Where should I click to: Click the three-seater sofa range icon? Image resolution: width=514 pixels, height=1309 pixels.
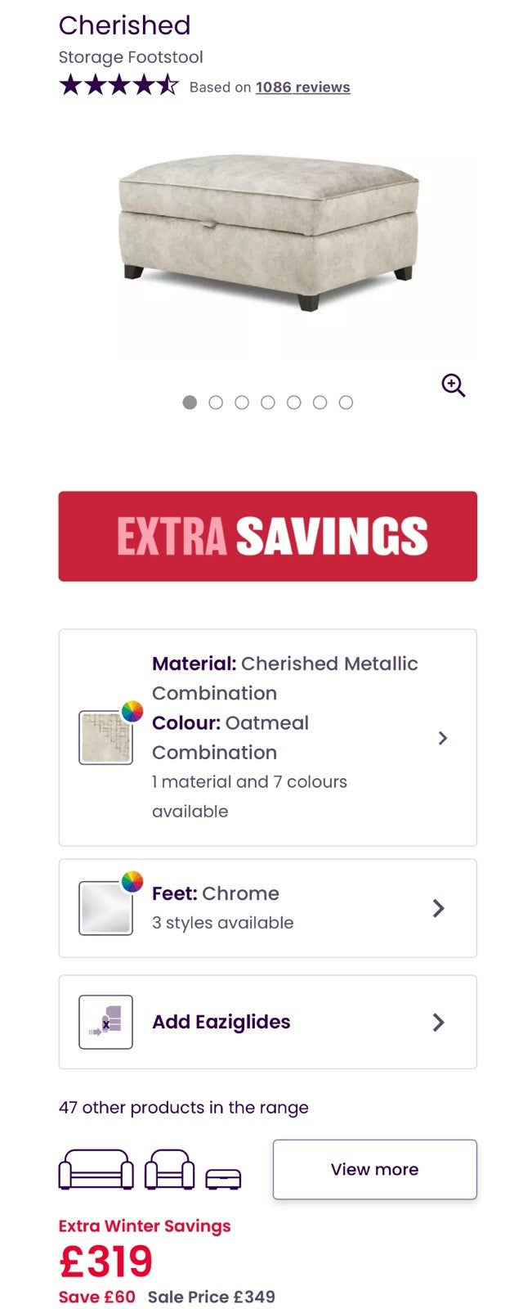coord(96,1170)
